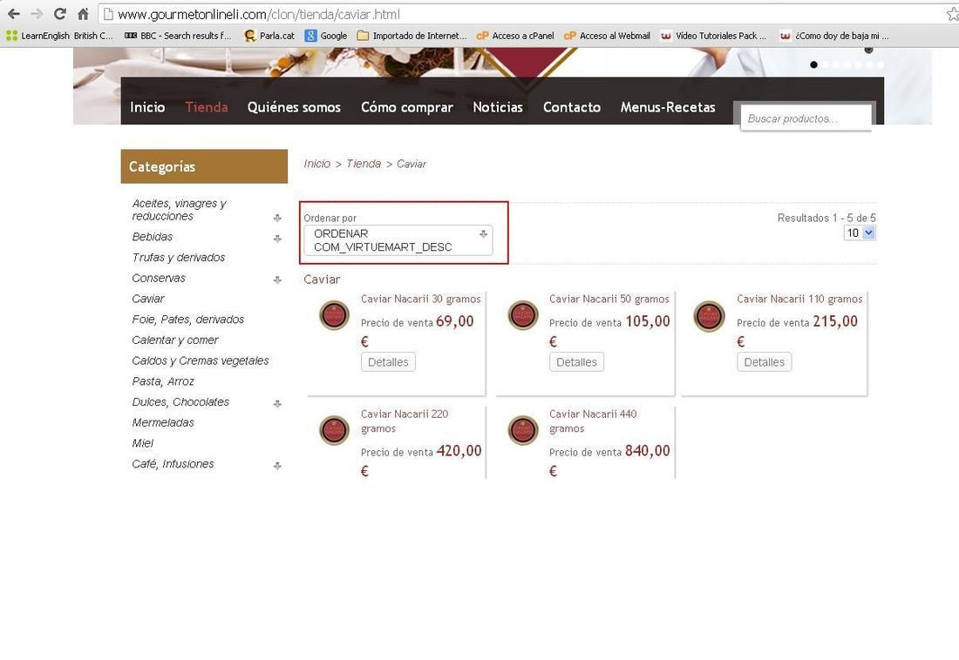This screenshot has height=660, width=959.
Task: Open Google bookmark
Action: pyautogui.click(x=326, y=36)
